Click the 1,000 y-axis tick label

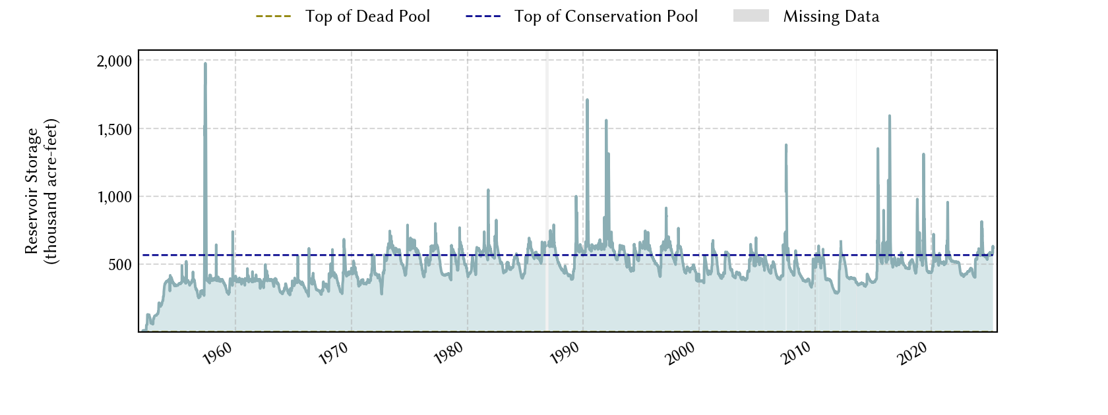(115, 197)
